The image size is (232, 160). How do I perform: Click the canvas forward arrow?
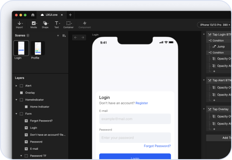tap(83, 38)
